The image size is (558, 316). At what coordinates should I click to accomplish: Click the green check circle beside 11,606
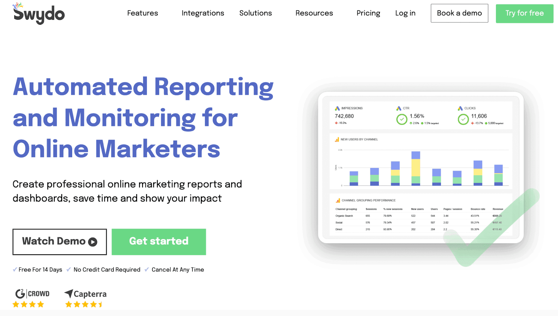(463, 120)
